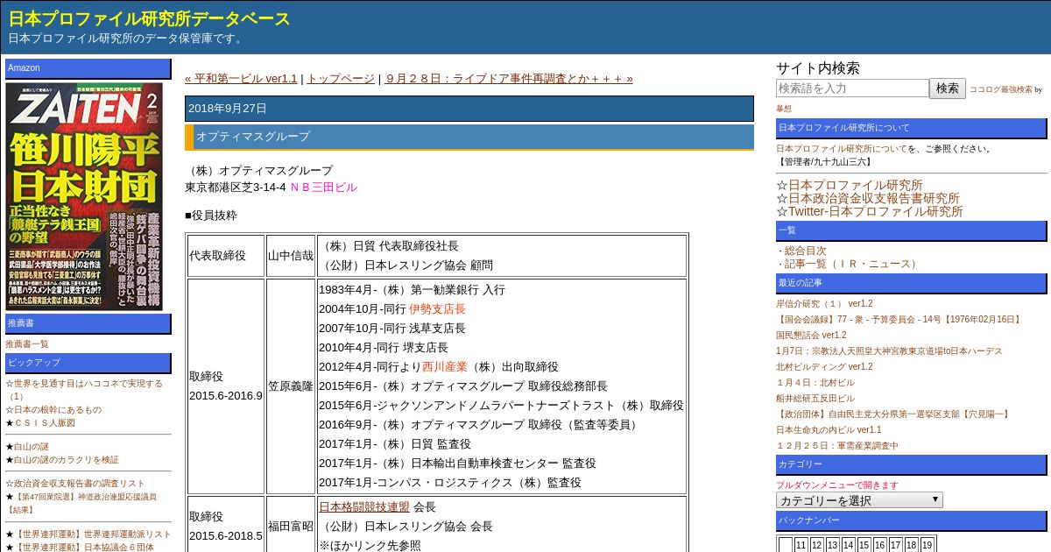Open 1月7日：宗教法人天照皇大神宮教 article

(x=889, y=351)
